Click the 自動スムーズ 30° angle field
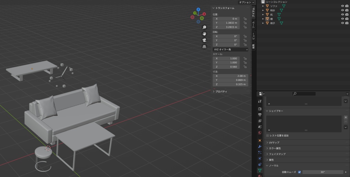The width and height of the screenshot is (350, 177). (x=323, y=172)
